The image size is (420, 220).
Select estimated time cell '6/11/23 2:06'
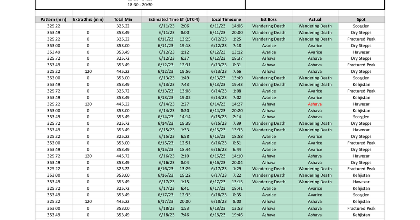(x=174, y=26)
